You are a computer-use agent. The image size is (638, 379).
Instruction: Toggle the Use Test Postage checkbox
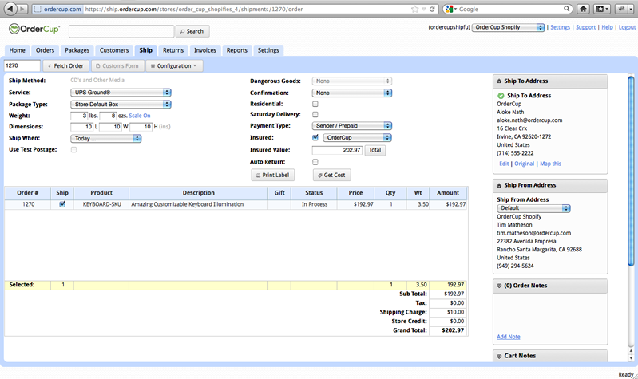tap(73, 150)
